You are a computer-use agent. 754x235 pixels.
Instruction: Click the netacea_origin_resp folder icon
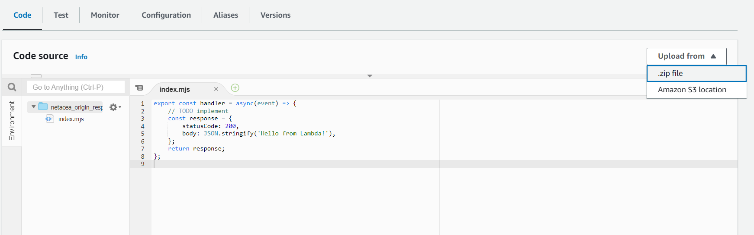click(x=43, y=107)
